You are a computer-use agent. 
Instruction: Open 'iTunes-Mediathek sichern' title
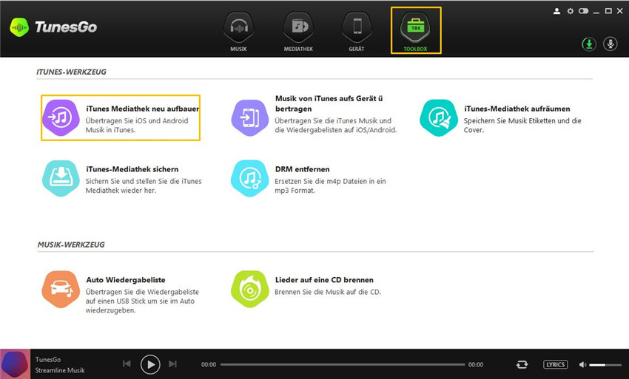(x=132, y=169)
